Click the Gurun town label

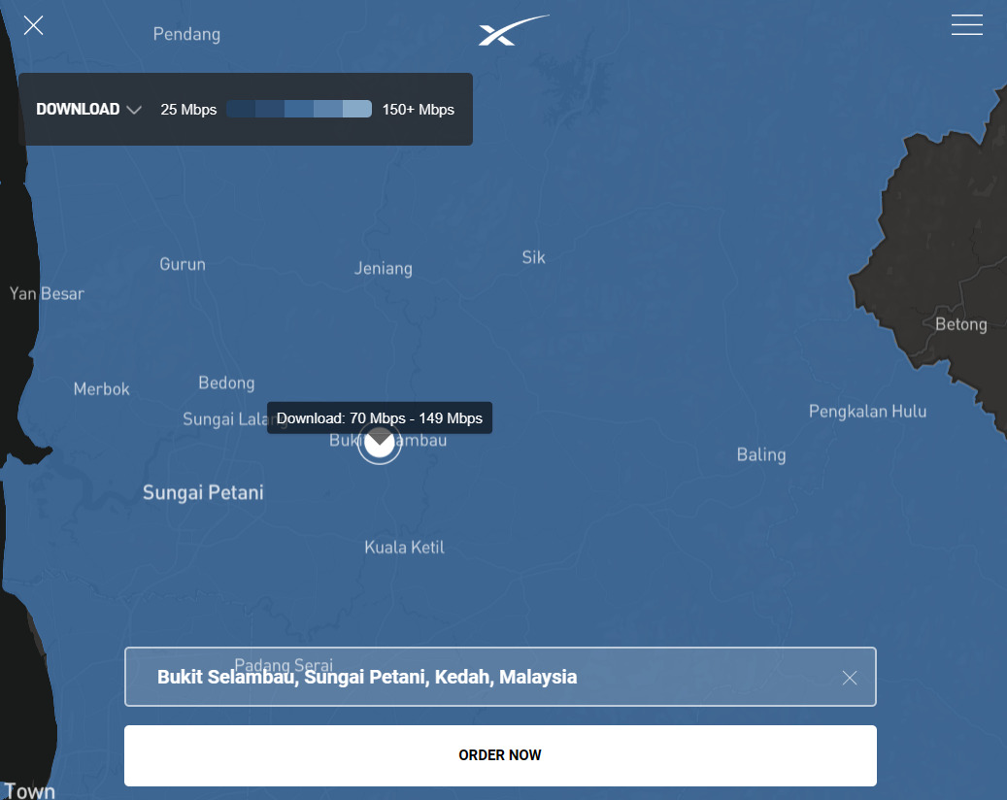pyautogui.click(x=183, y=264)
